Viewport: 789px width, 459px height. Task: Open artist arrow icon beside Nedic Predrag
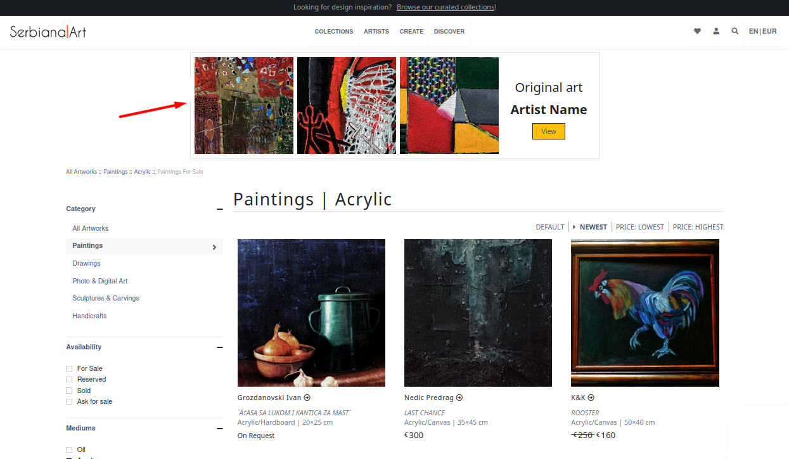point(459,398)
